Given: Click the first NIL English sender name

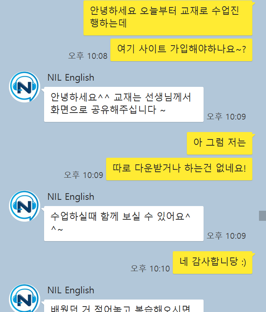Looking at the screenshot, I should 71,78.
